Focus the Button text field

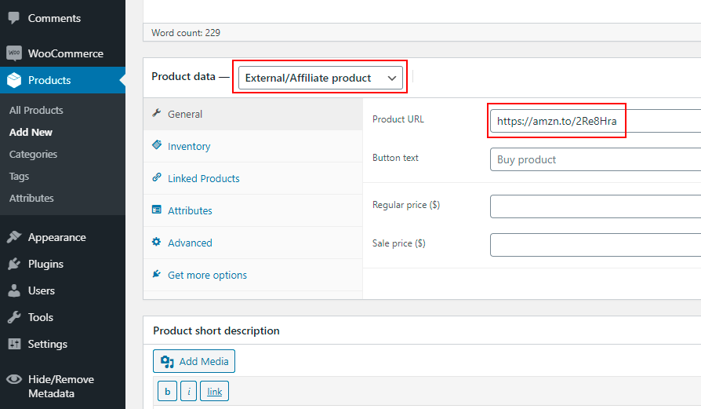coord(595,159)
